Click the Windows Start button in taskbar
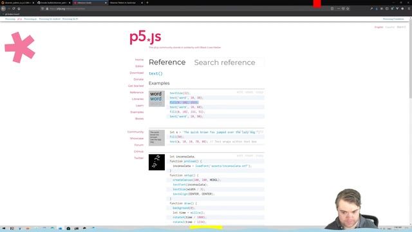This screenshot has height=232, width=412. coord(4,229)
